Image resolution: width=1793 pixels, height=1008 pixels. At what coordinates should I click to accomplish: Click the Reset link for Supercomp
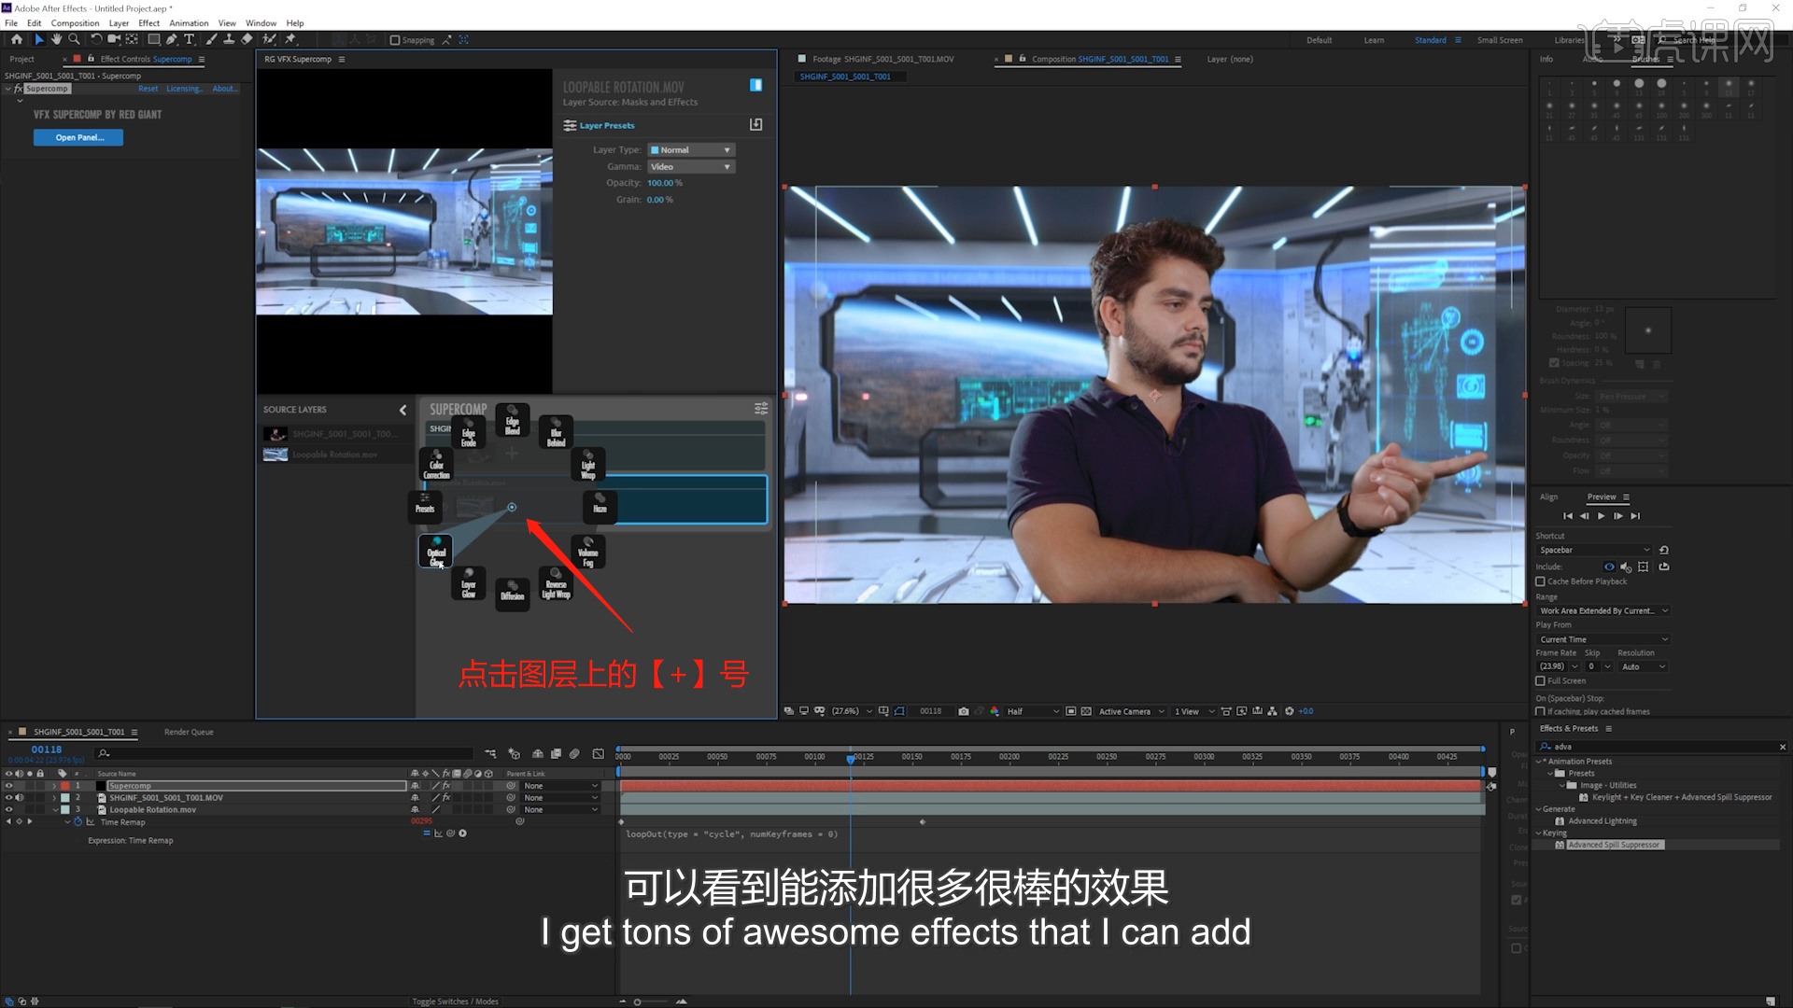[148, 89]
